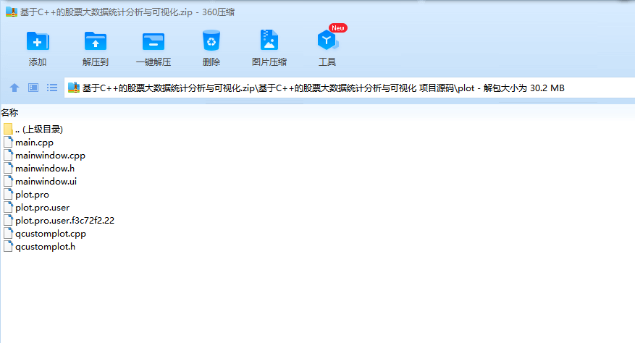Click the file icon beside qcustomplot.cpp
The width and height of the screenshot is (635, 343).
8,233
